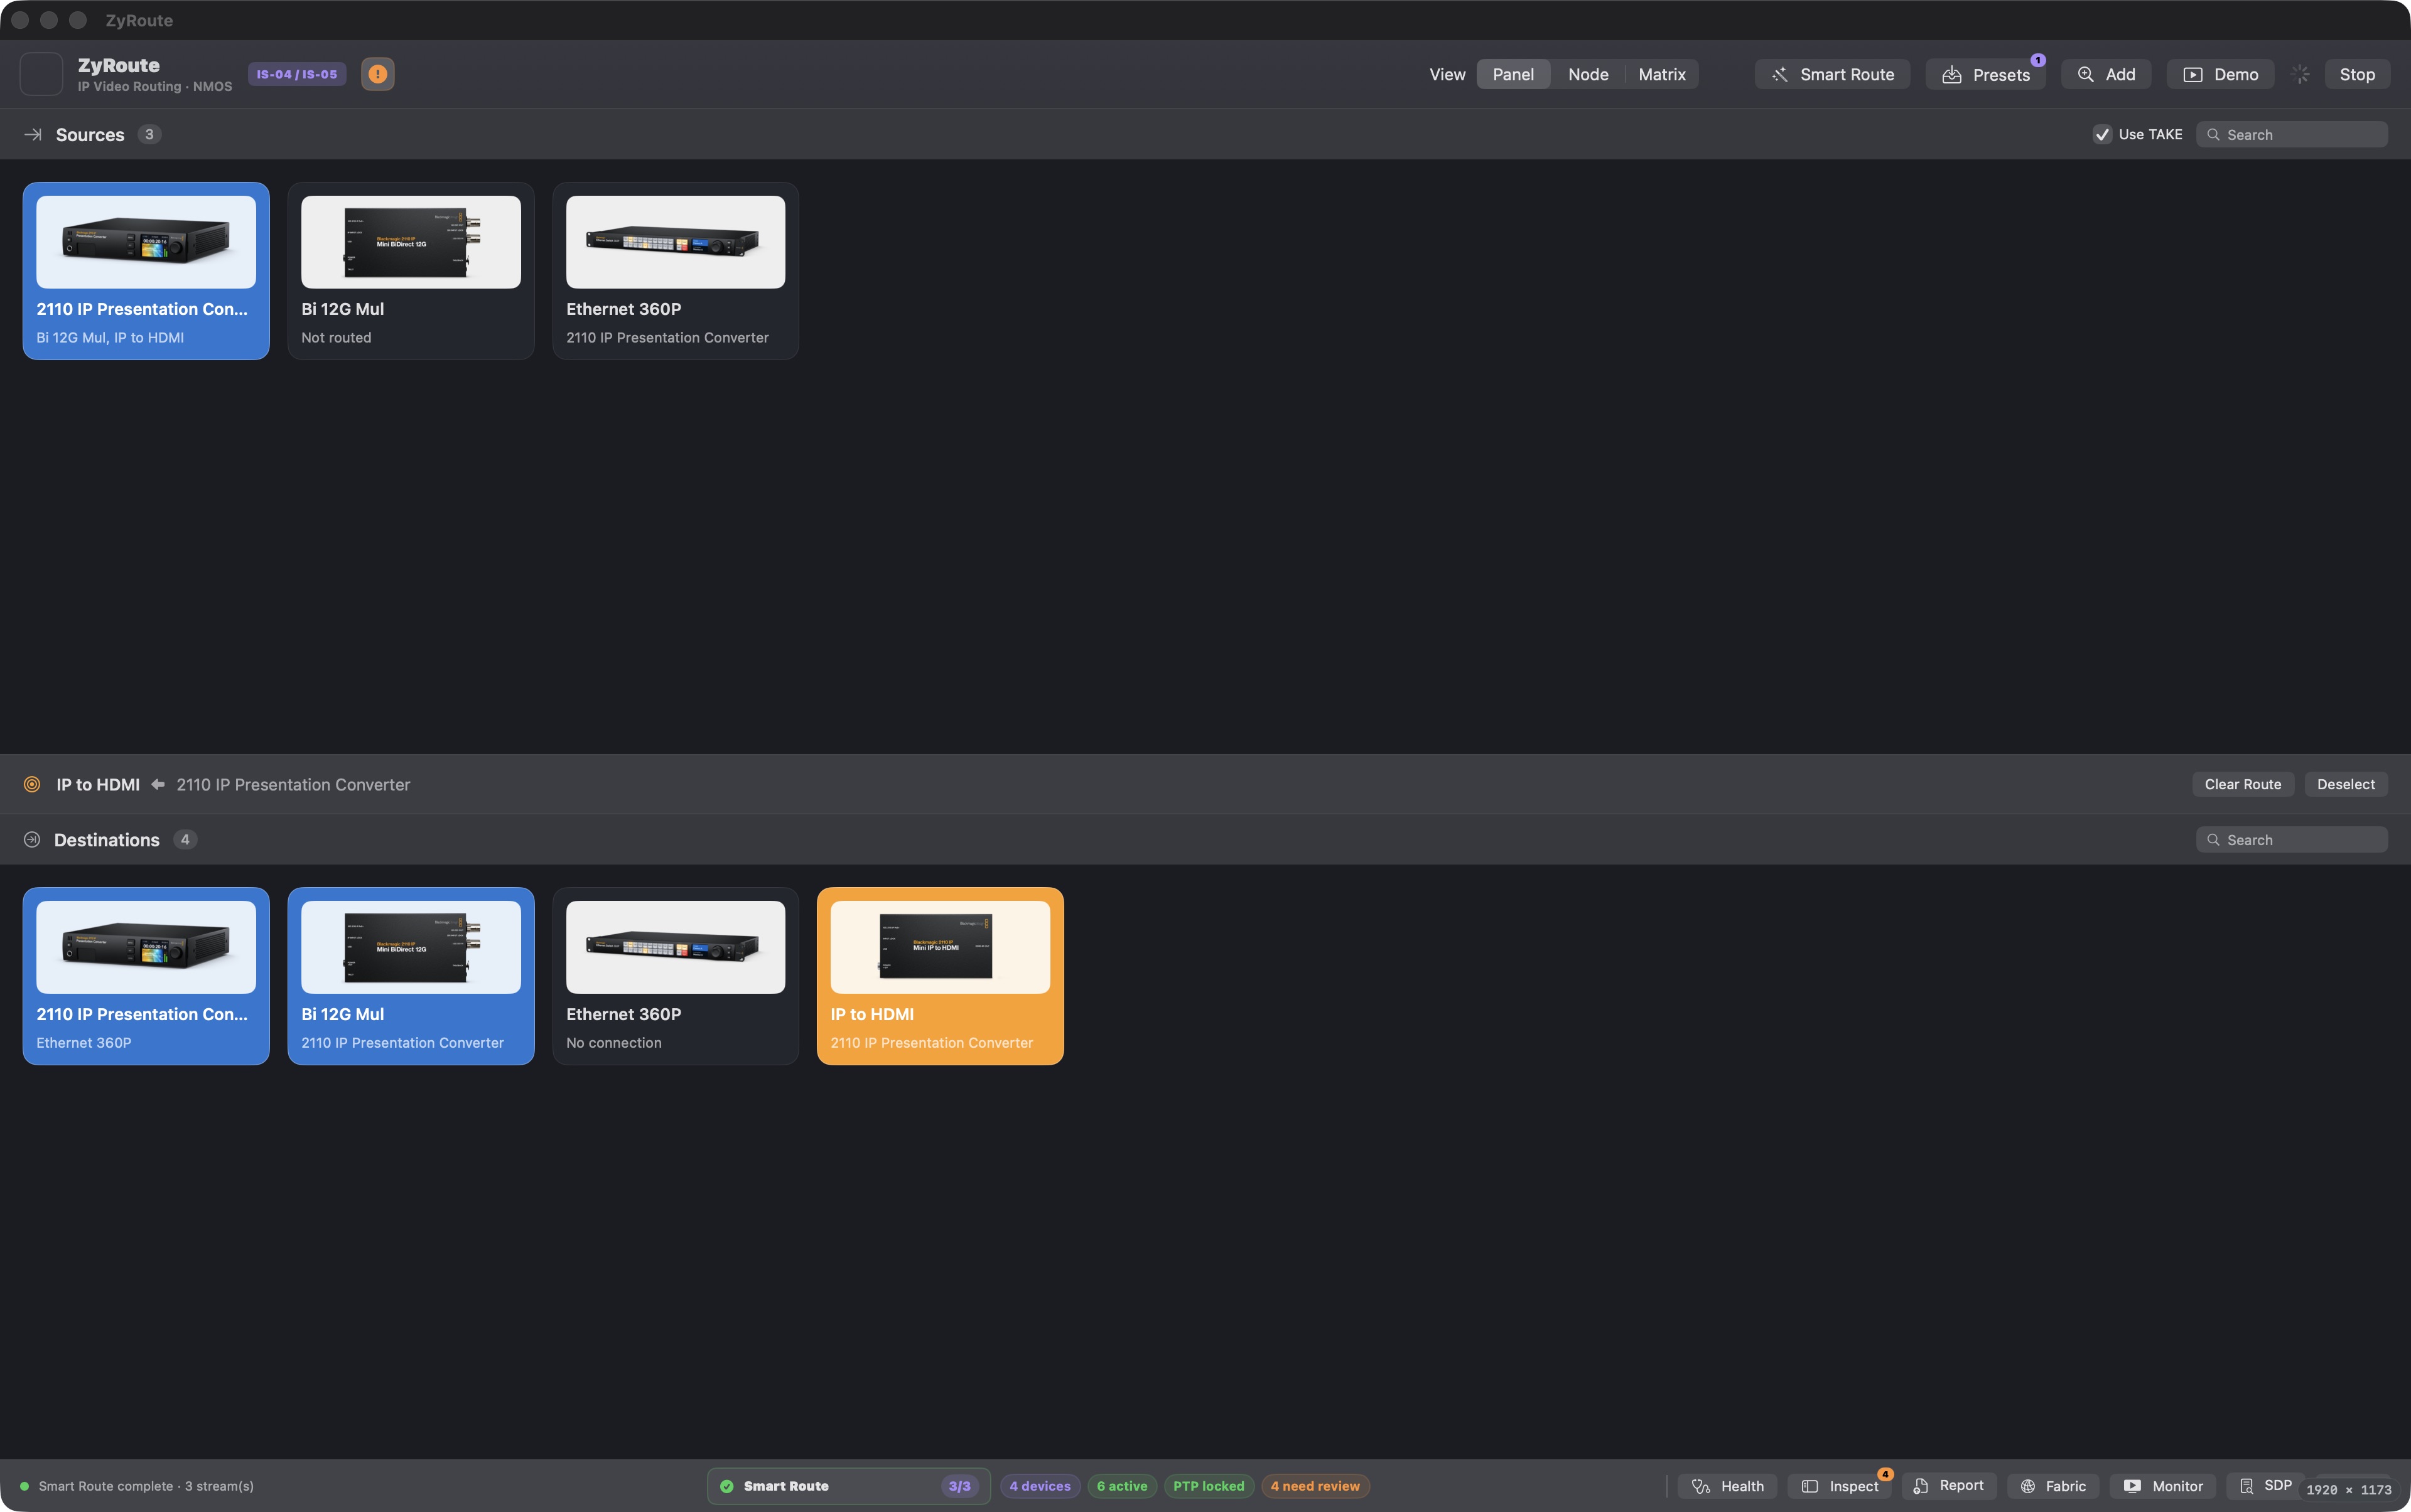The image size is (2411, 1512).
Task: Select the IP to HDMI destination card
Action: (940, 976)
